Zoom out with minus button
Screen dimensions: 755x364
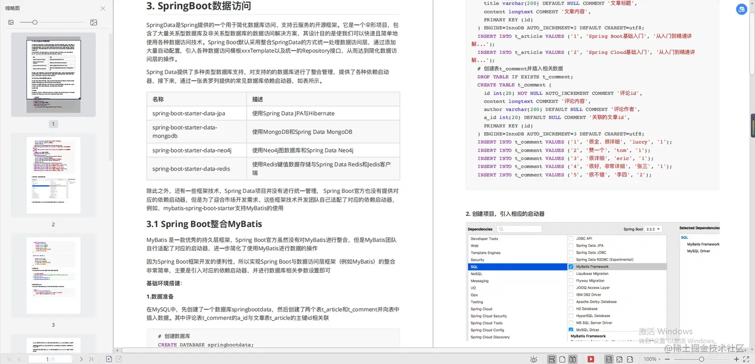click(x=667, y=359)
